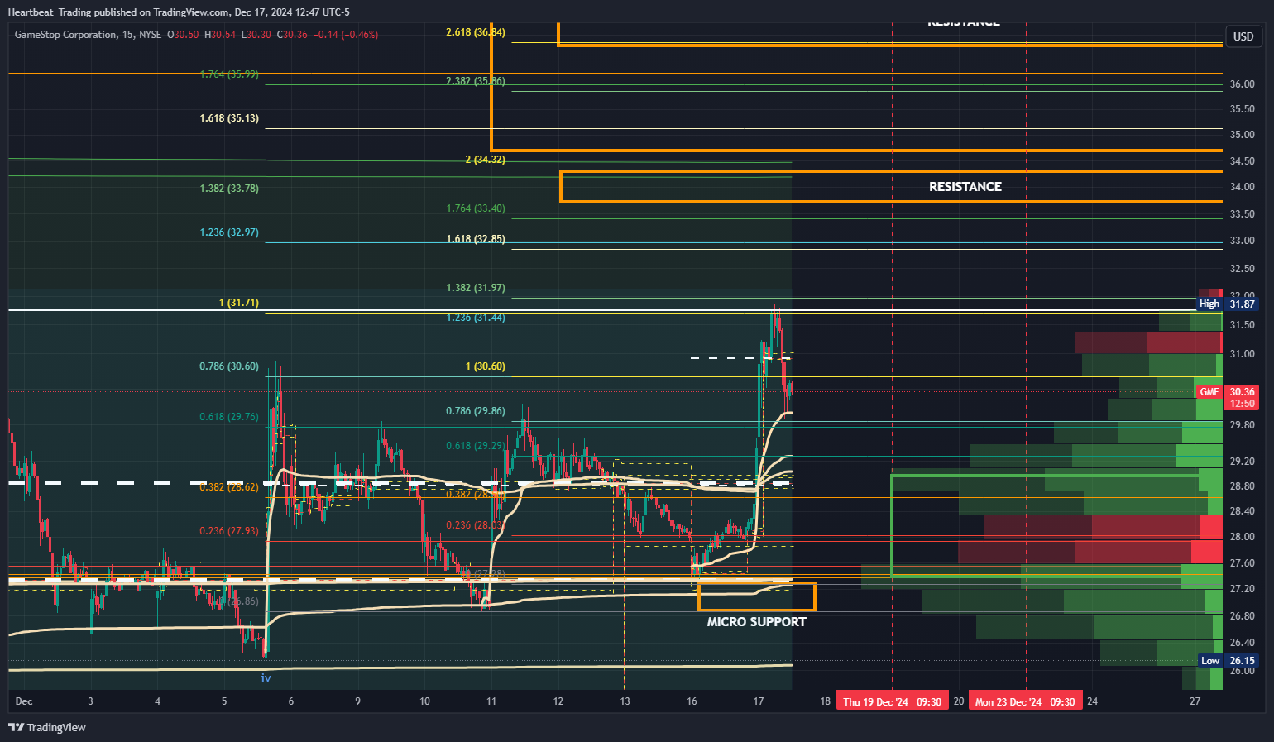Select the Mon 23 Dec '24 09:30 marker
The height and width of the screenshot is (742, 1274).
(1025, 701)
